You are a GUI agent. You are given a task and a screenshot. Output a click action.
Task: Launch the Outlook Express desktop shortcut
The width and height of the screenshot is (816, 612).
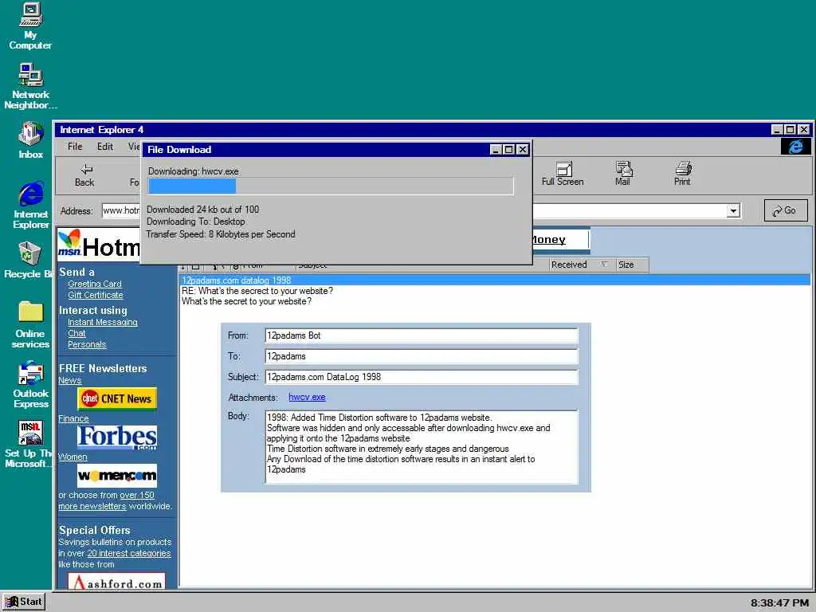pyautogui.click(x=31, y=385)
